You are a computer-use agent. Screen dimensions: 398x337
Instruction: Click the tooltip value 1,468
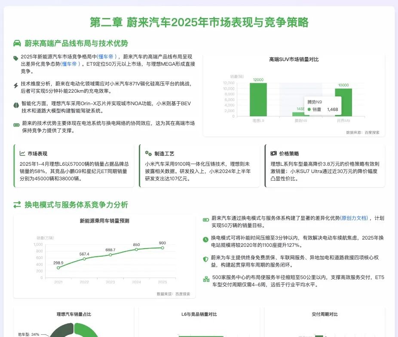(333, 109)
